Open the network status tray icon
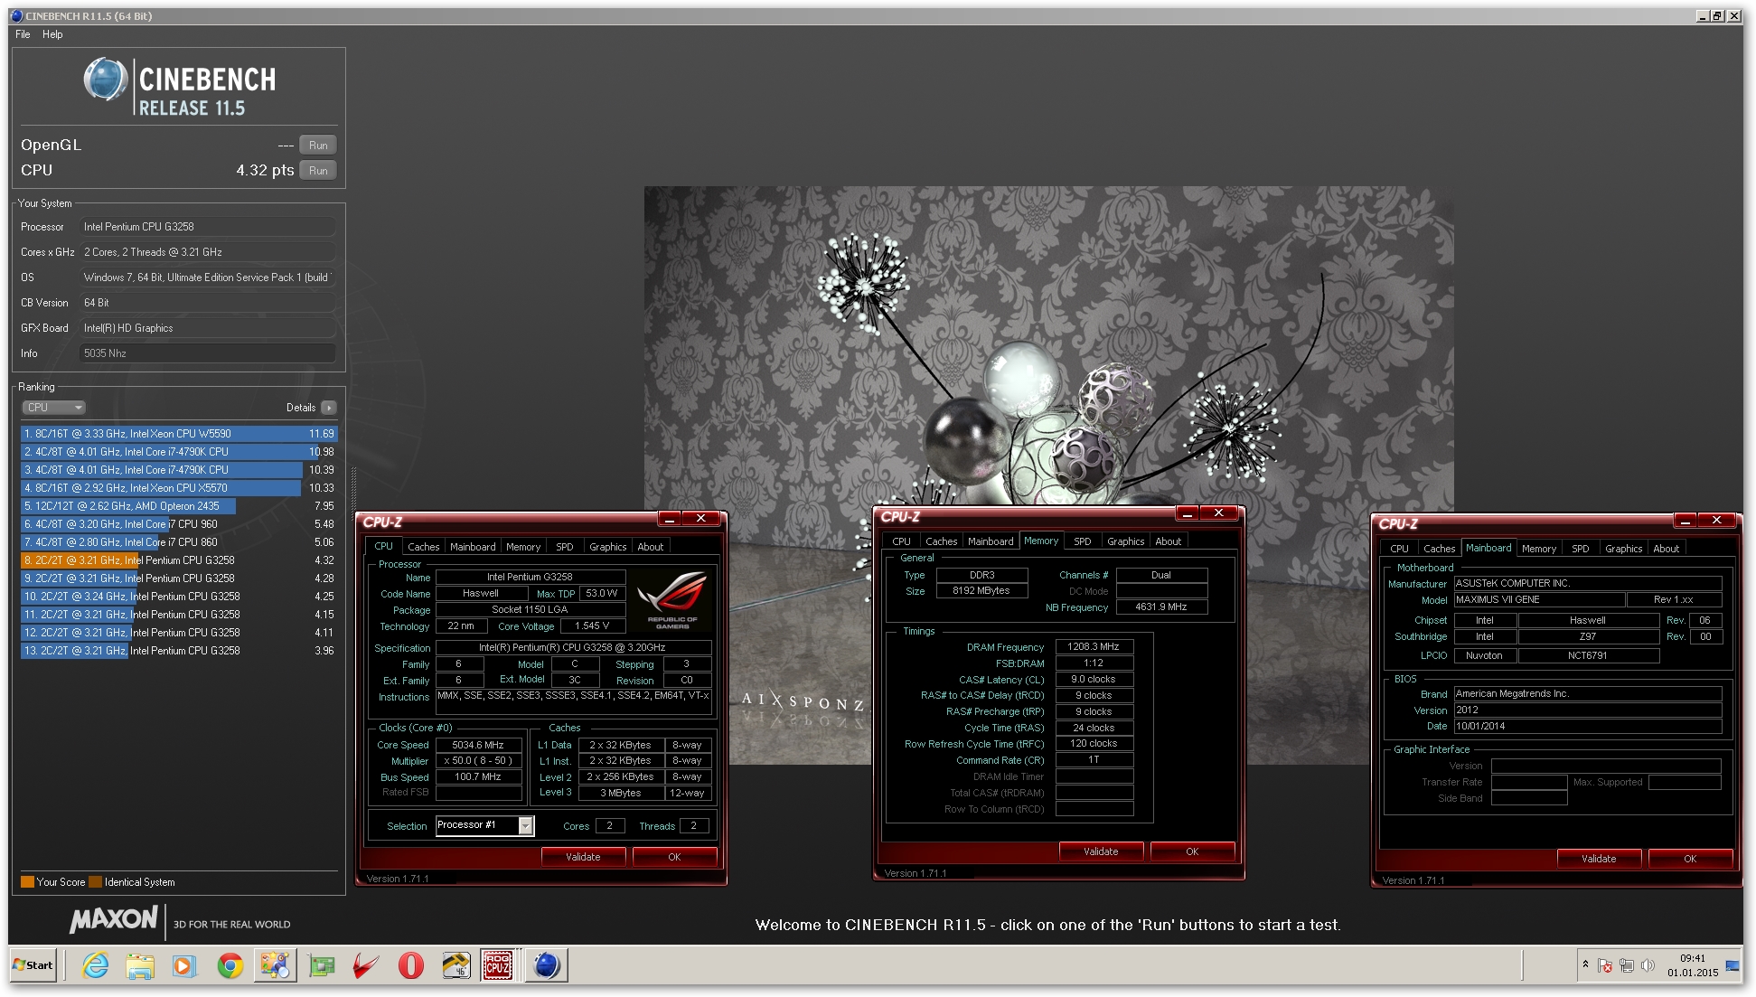The image size is (1756, 997). pos(1626,965)
